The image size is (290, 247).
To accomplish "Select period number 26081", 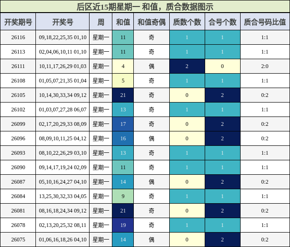I will tap(18, 211).
